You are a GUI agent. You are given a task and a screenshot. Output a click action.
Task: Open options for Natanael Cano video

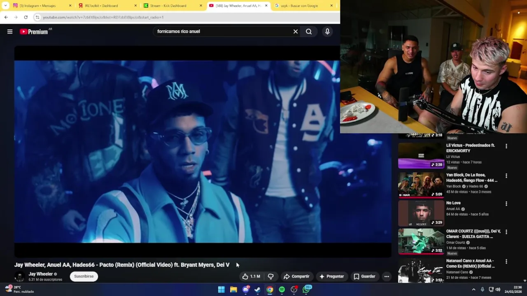pyautogui.click(x=506, y=261)
